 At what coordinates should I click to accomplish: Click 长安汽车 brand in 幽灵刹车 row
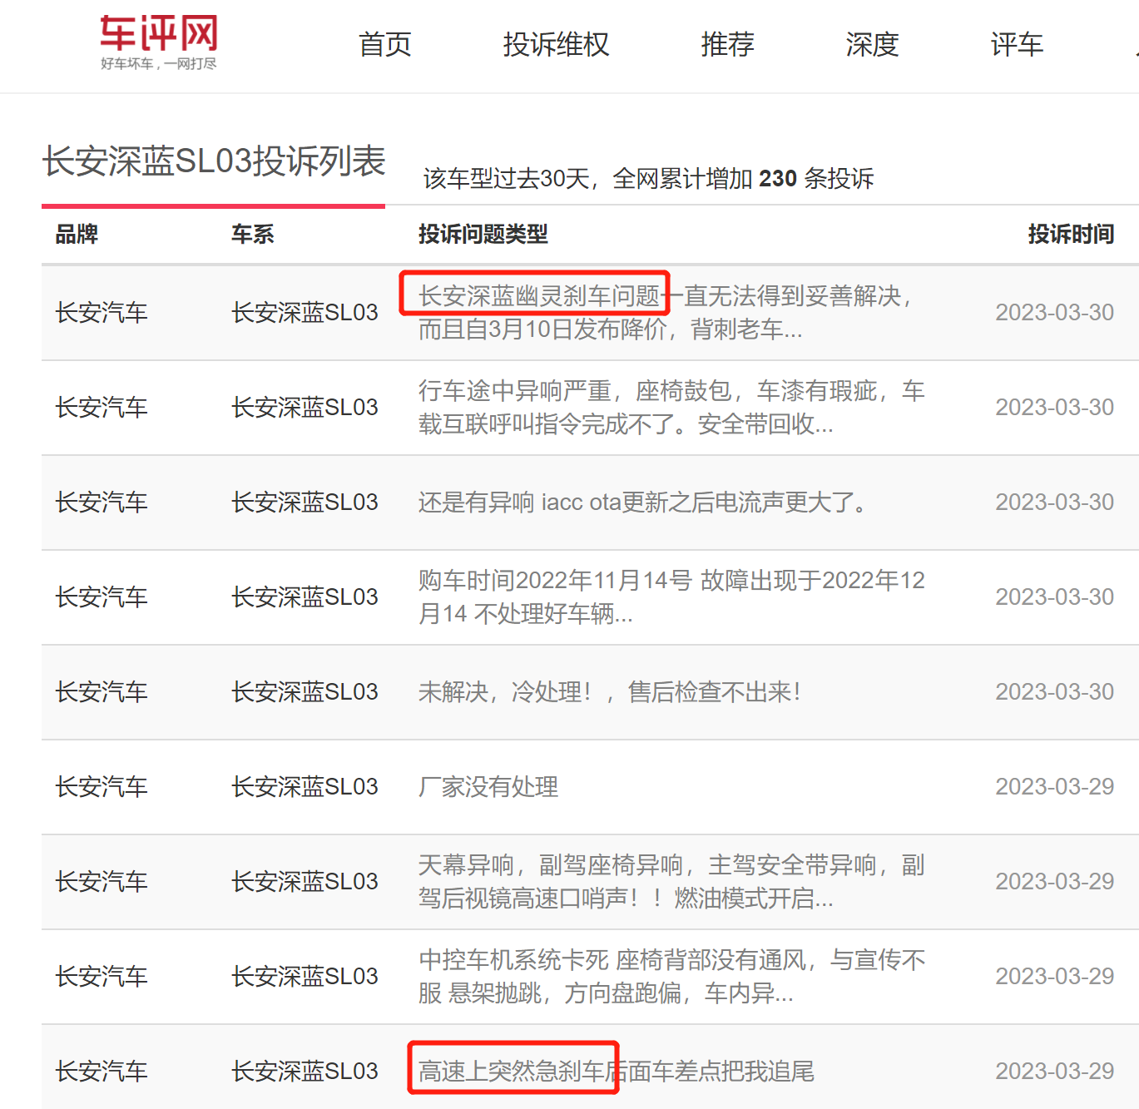pos(102,313)
